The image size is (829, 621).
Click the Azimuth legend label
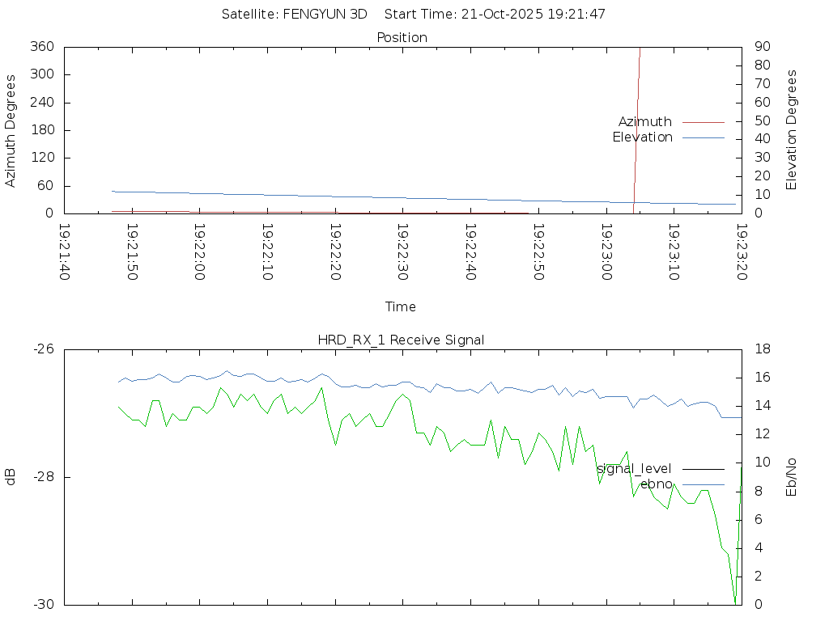[644, 122]
